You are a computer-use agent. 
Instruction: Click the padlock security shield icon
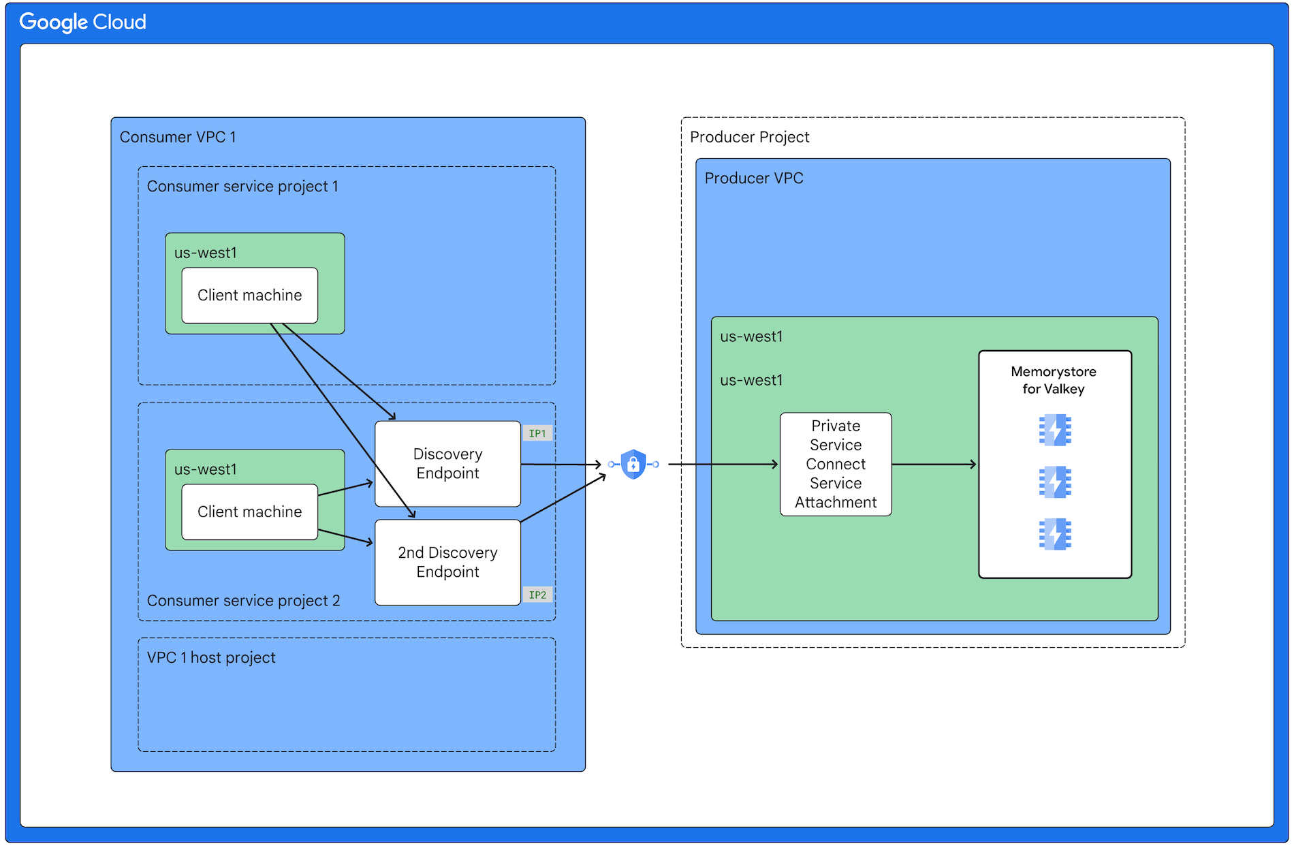point(633,464)
